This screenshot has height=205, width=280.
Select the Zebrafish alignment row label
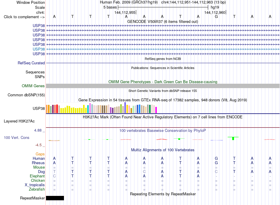pos(37,189)
